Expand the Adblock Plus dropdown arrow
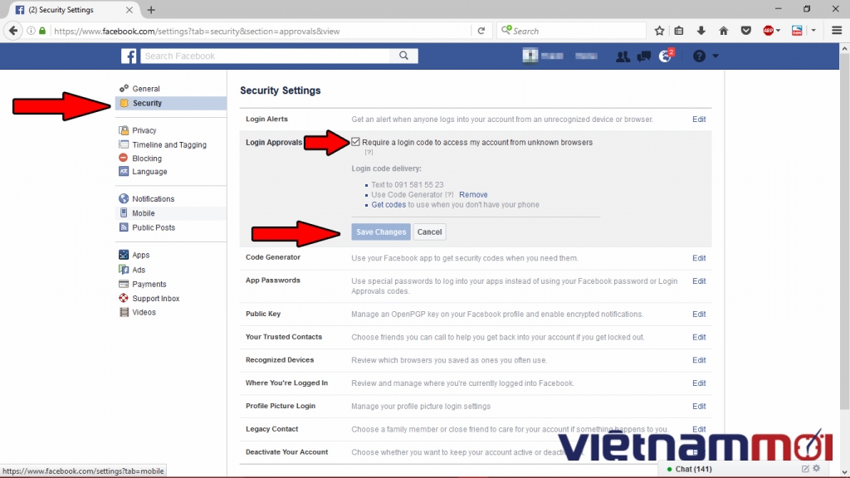The width and height of the screenshot is (850, 478). click(779, 31)
